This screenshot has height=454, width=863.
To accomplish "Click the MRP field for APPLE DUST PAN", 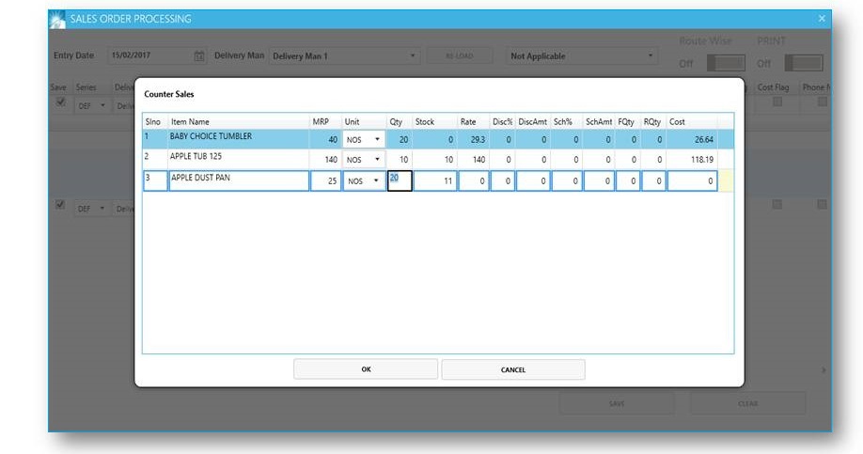I will pos(325,181).
